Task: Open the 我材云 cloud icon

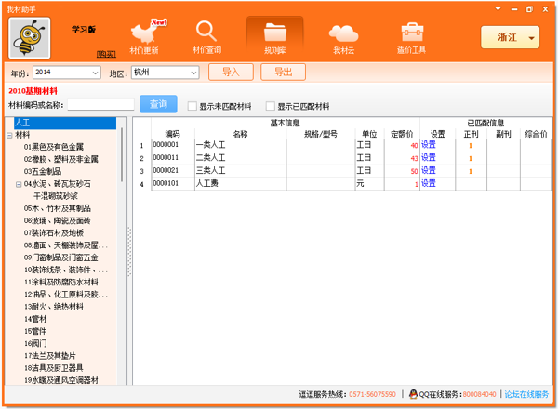Action: (x=344, y=36)
